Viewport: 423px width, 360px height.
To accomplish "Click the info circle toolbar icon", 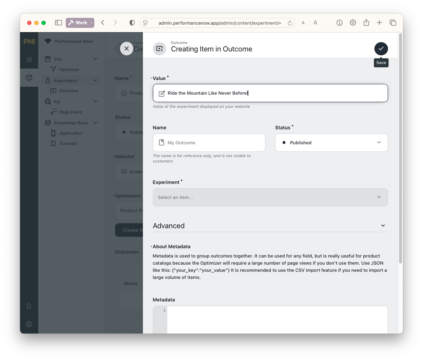I will pos(339,23).
